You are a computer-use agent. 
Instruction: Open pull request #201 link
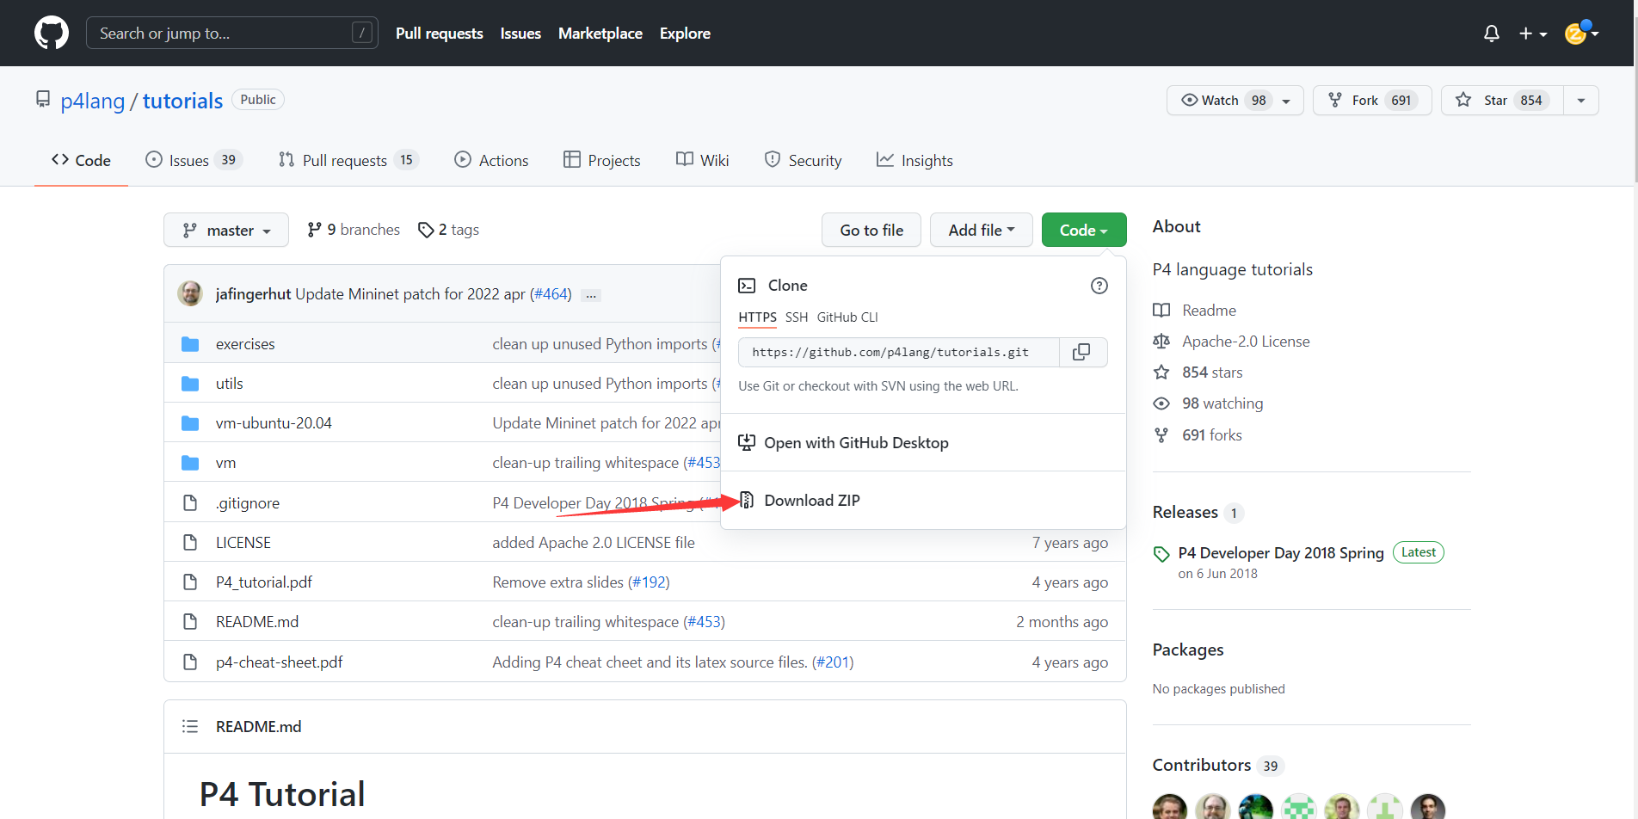[x=833, y=662]
